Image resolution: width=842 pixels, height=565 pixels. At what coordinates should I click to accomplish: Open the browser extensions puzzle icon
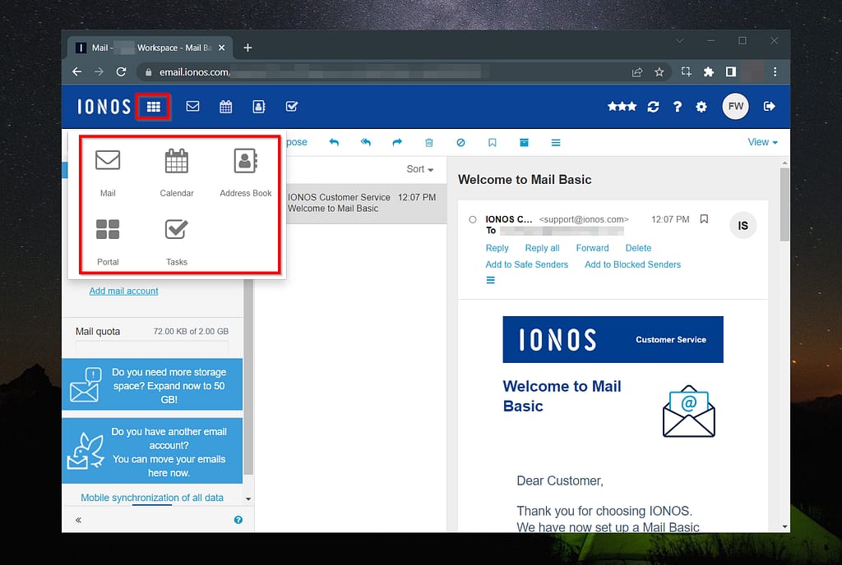pos(708,71)
